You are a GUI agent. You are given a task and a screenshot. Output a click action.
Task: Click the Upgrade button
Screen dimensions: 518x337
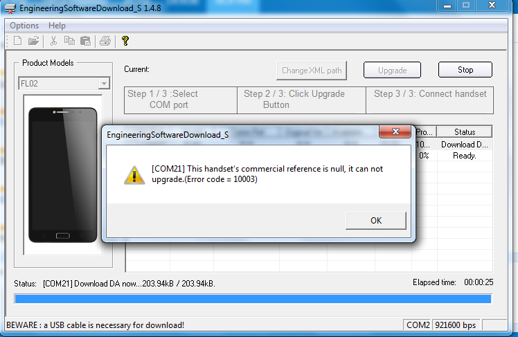[x=392, y=71]
